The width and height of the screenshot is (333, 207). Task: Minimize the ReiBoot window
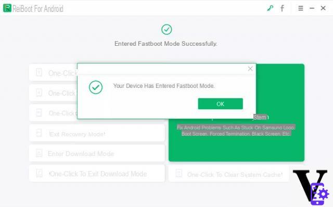(x=312, y=8)
